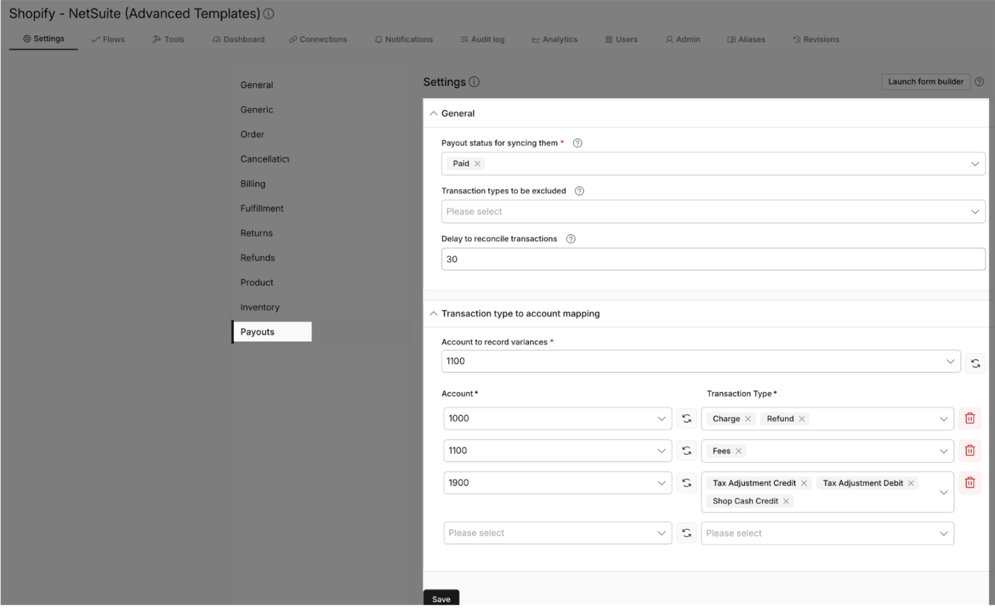Screen dimensions: 995x608
Task: Open Generic in the settings sidebar
Action: point(257,110)
